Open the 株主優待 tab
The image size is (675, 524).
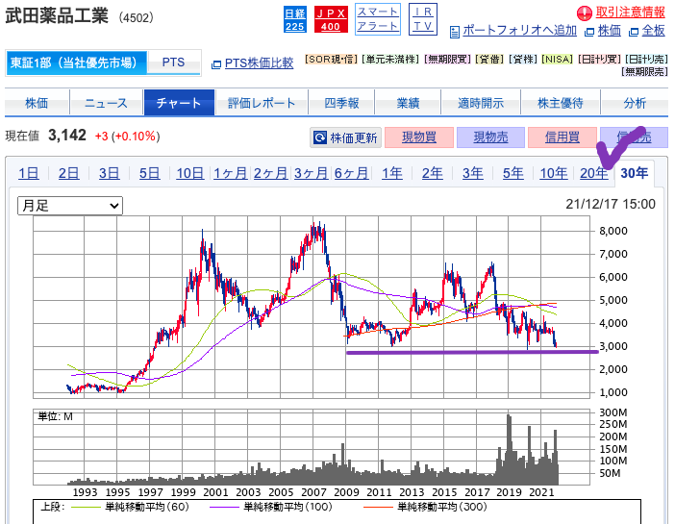pos(560,103)
